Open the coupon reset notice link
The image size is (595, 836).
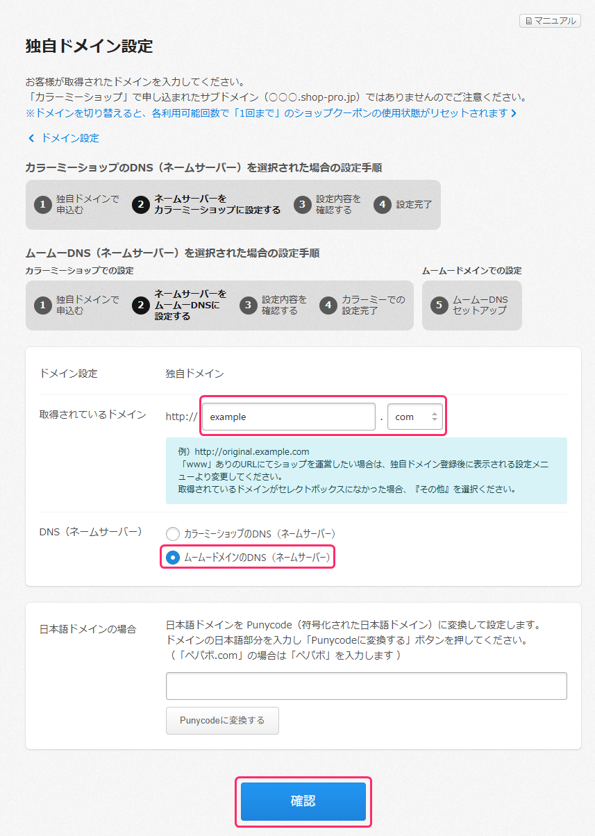(267, 112)
